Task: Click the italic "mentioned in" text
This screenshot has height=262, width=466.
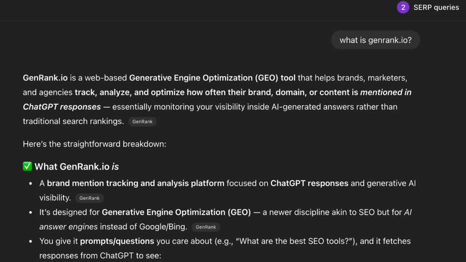Action: coord(386,92)
